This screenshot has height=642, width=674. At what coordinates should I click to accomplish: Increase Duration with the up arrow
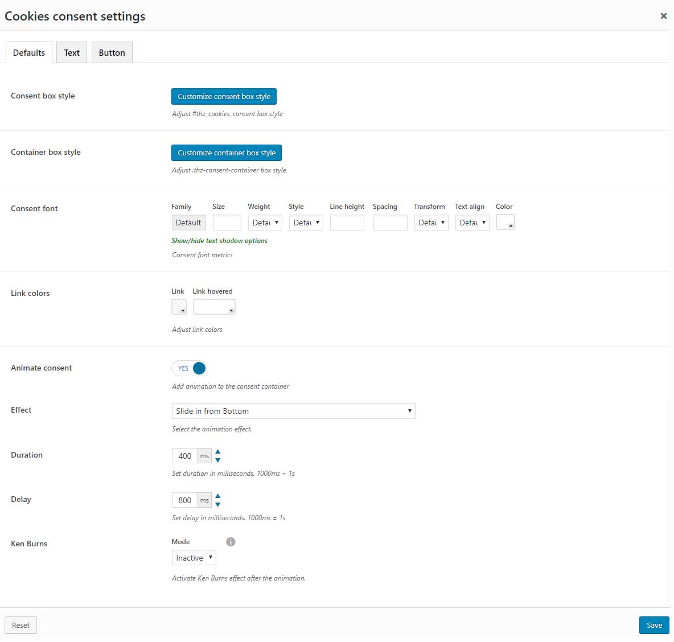218,451
